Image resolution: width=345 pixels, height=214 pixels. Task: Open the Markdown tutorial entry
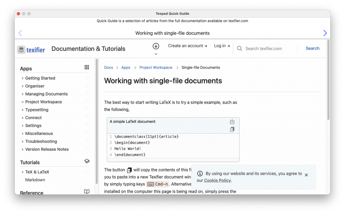(35, 180)
